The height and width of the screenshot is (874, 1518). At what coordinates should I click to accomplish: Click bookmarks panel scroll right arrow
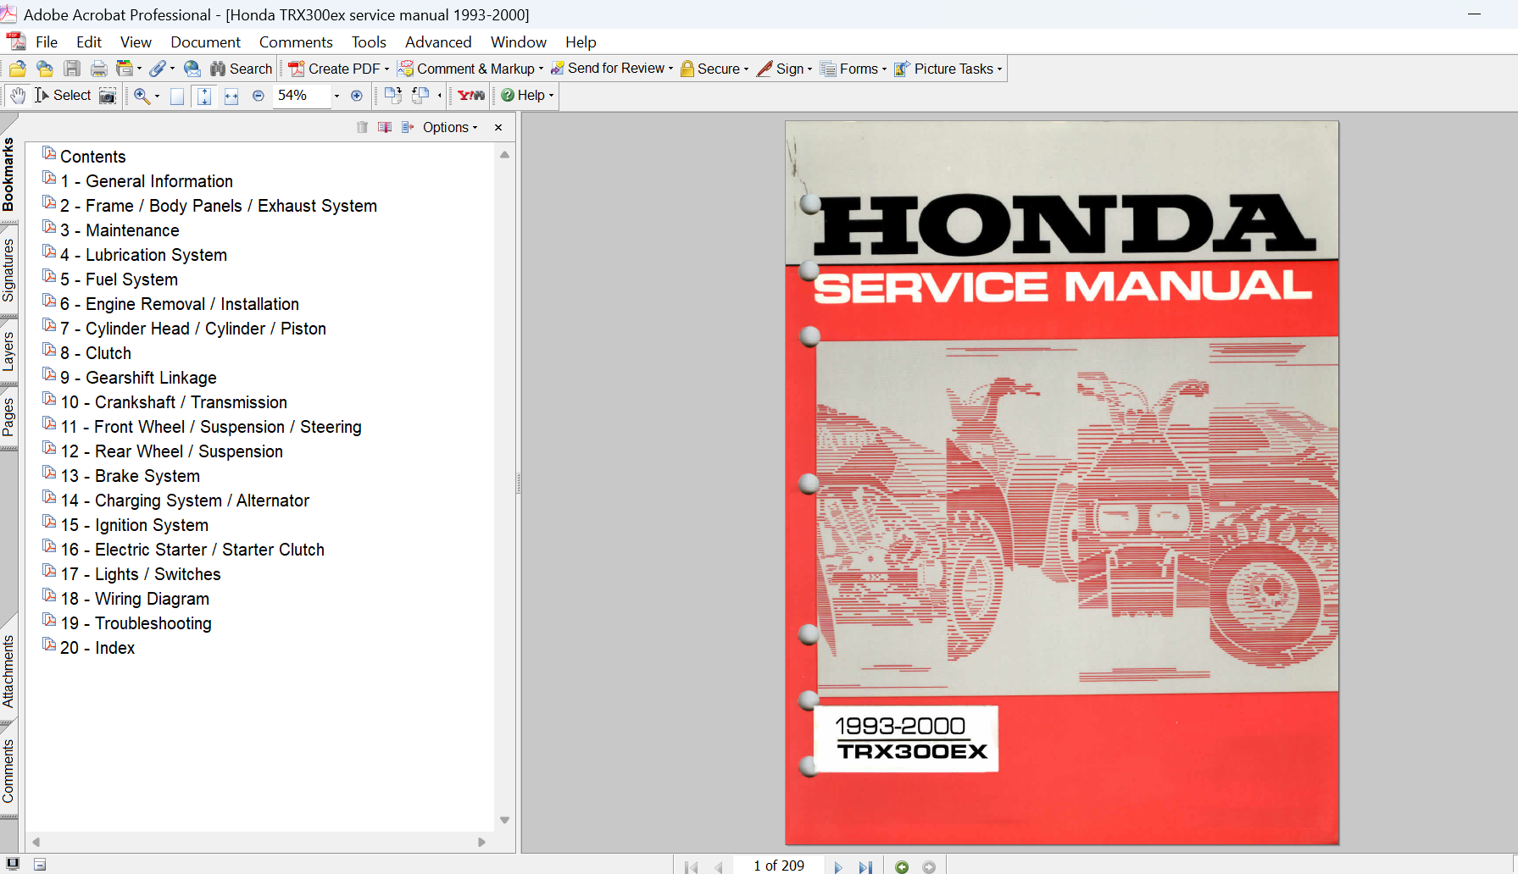pos(481,842)
